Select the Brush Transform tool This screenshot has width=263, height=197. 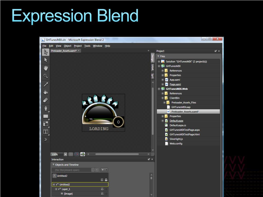click(x=46, y=100)
